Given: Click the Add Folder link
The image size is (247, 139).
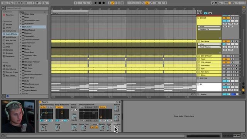Looking at the screenshot, I should (11, 76).
